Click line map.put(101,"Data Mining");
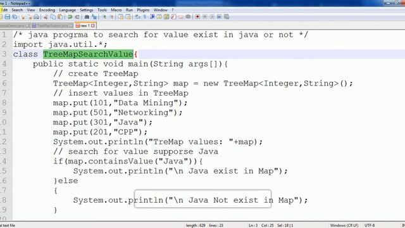The image size is (405, 228). click(120, 103)
